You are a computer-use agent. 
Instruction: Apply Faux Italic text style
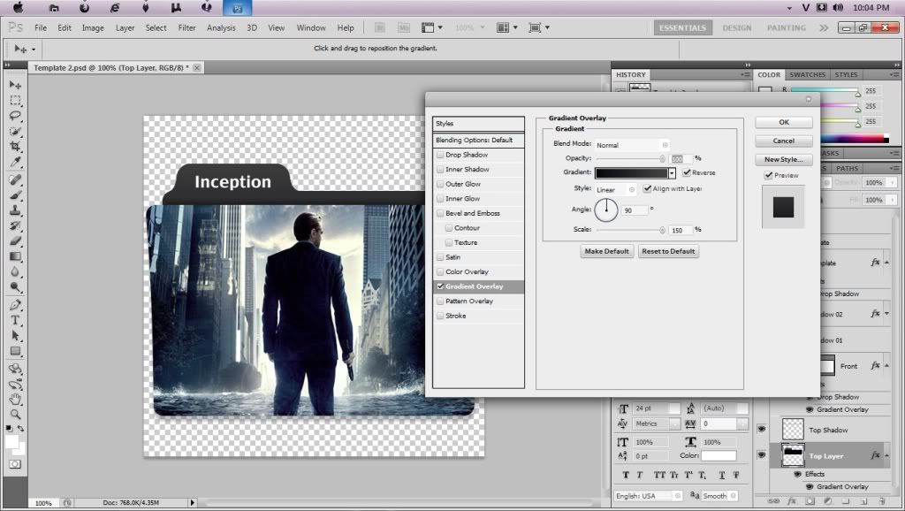click(640, 476)
